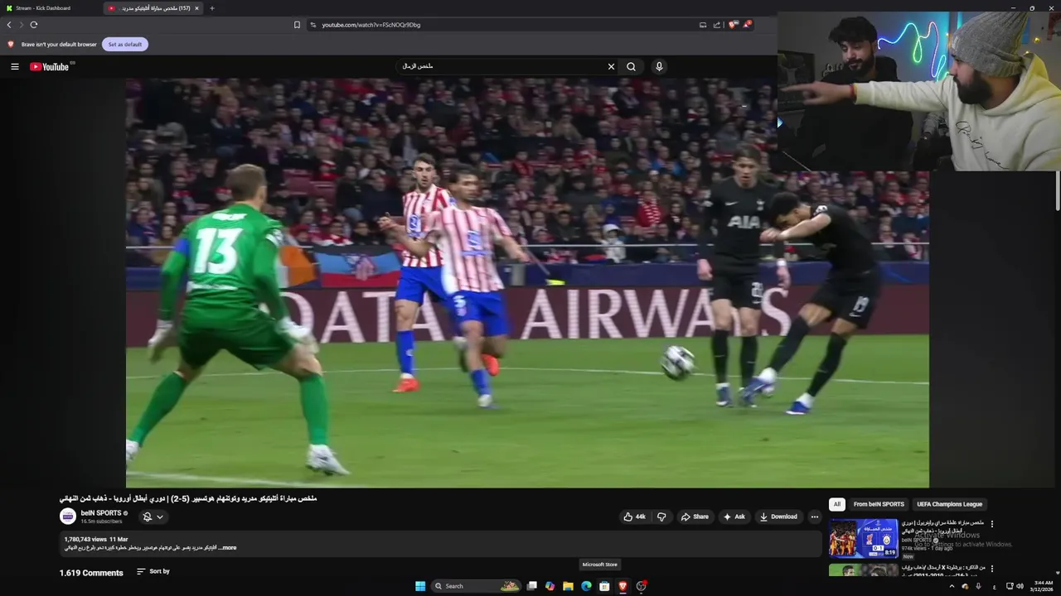Viewport: 1061px width, 596px height.
Task: Open the Ask AI button
Action: pos(734,517)
